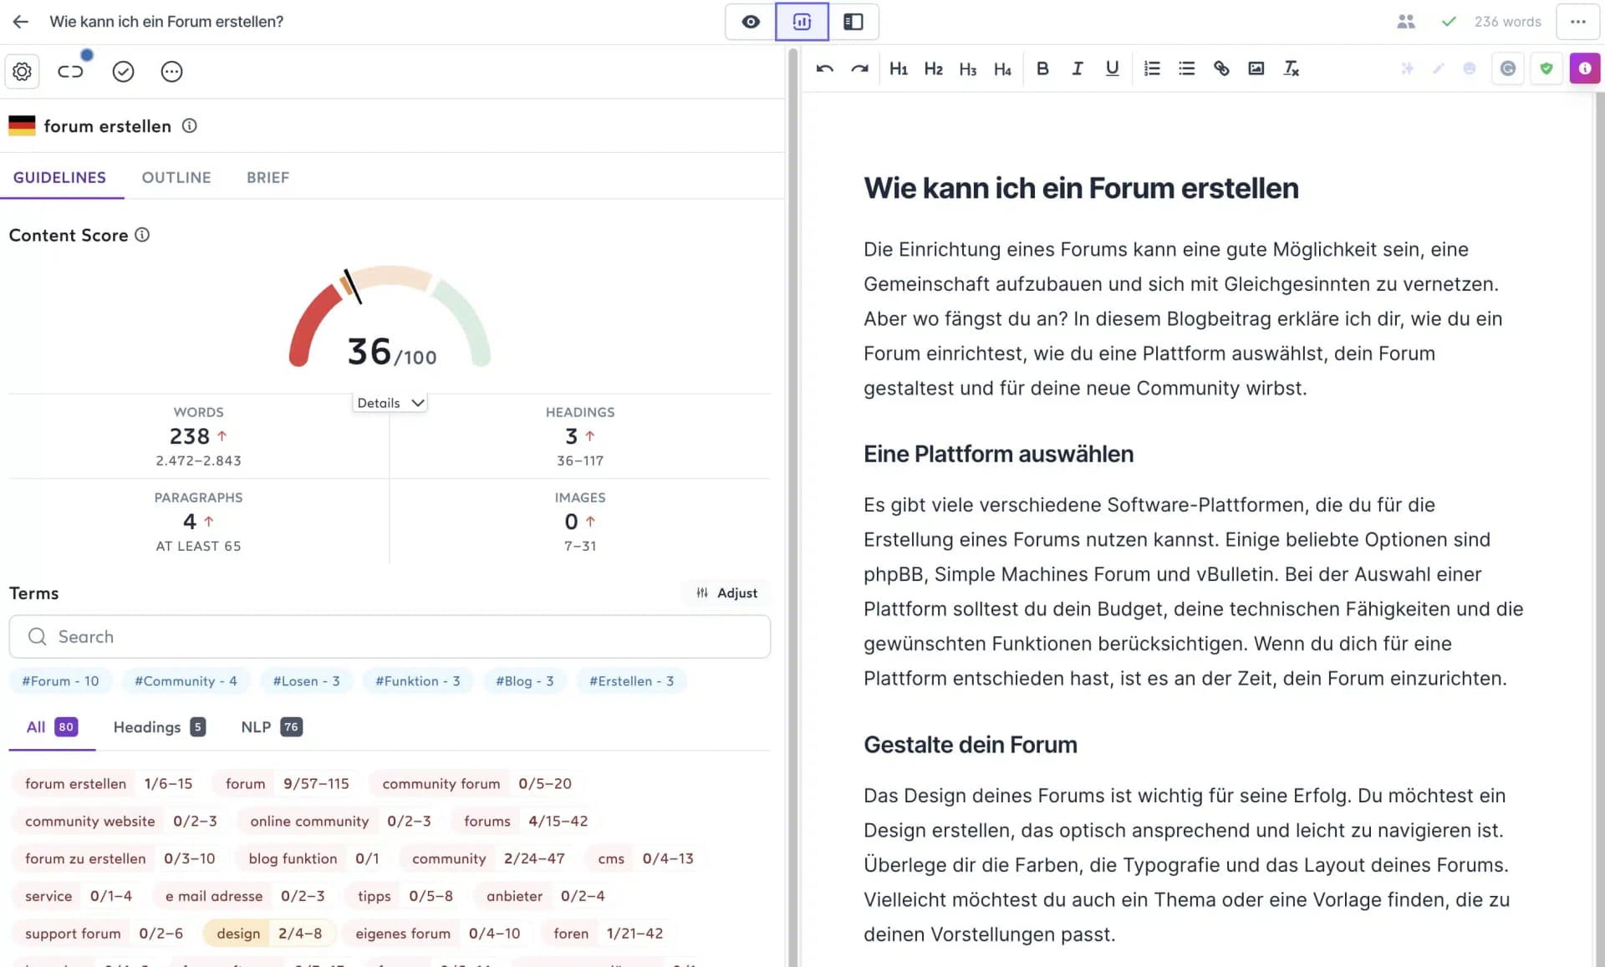1605x967 pixels.
Task: Open the settings gear in left panel
Action: (21, 71)
